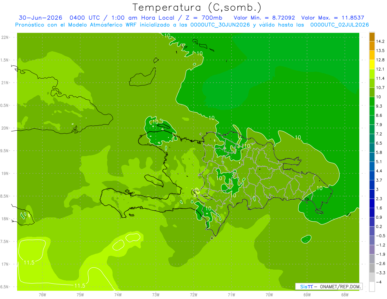Click the '14.2' color scale value

pyautogui.click(x=381, y=41)
